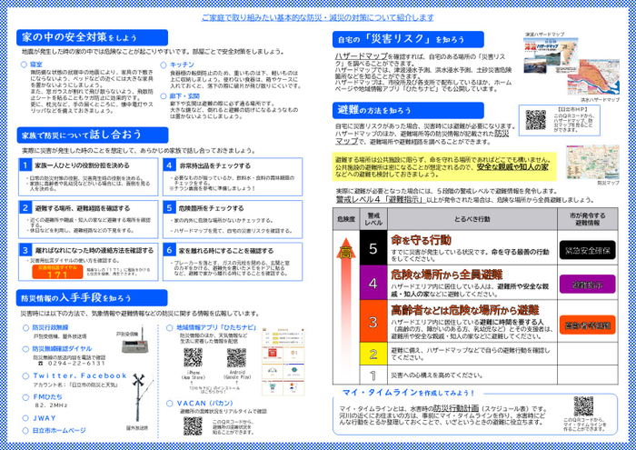Click the blue number 4 badge for 非常持出品をチェック
The width and height of the screenshot is (636, 450).
click(170, 165)
